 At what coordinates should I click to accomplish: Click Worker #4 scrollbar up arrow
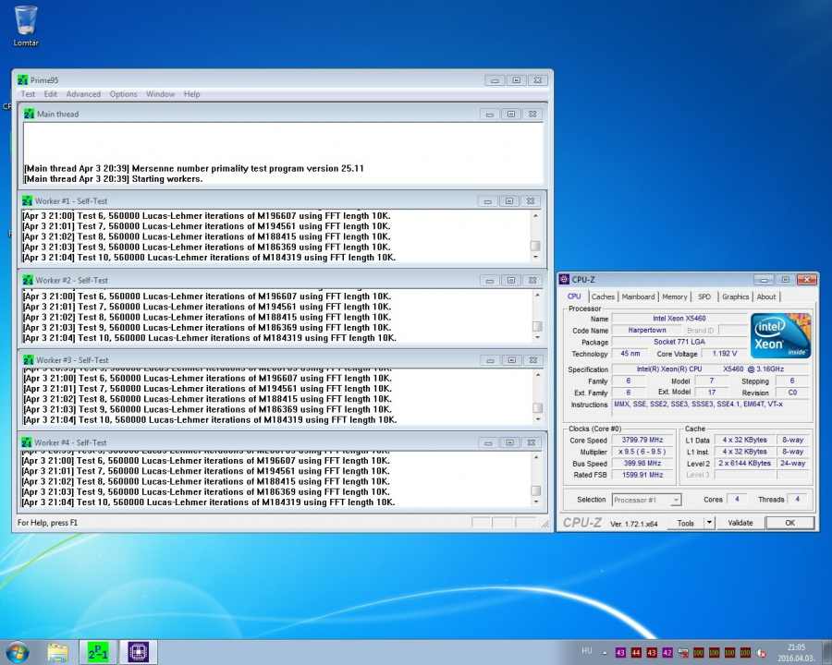536,457
